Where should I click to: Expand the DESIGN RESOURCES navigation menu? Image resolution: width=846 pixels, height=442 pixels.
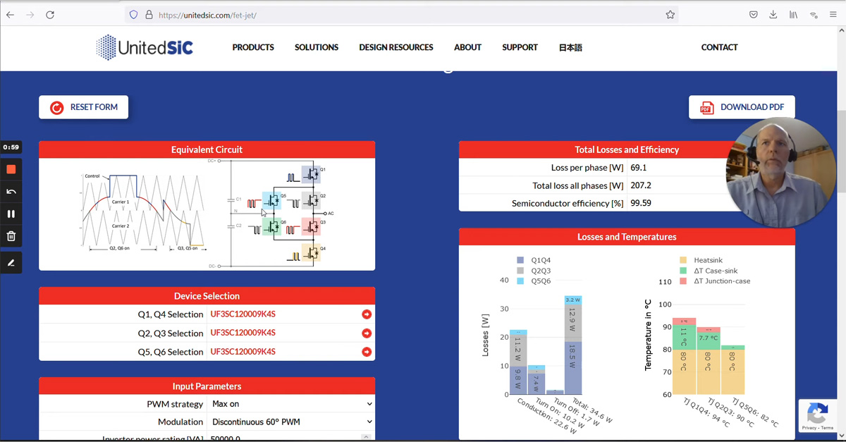point(396,47)
